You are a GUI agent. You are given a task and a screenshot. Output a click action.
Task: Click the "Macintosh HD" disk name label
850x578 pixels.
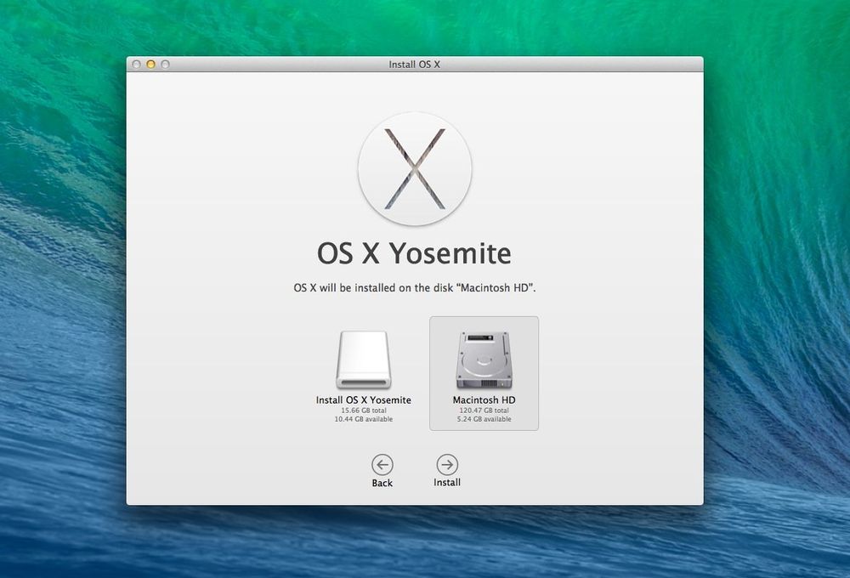484,399
